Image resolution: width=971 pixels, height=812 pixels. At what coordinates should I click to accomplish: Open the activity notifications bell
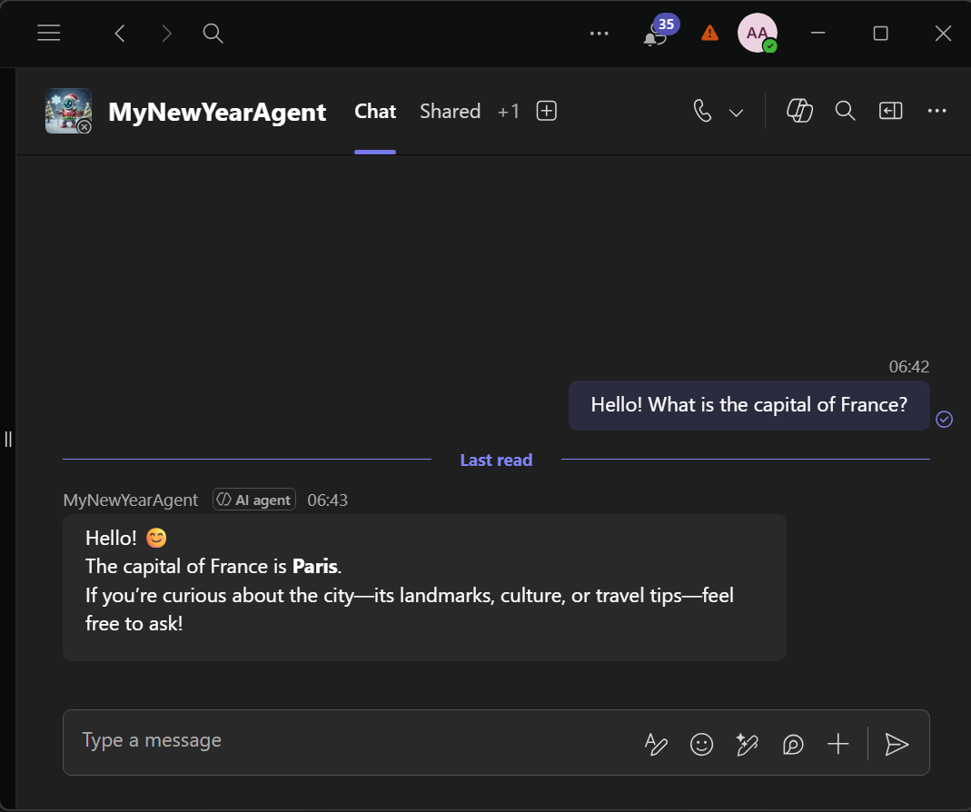(654, 35)
